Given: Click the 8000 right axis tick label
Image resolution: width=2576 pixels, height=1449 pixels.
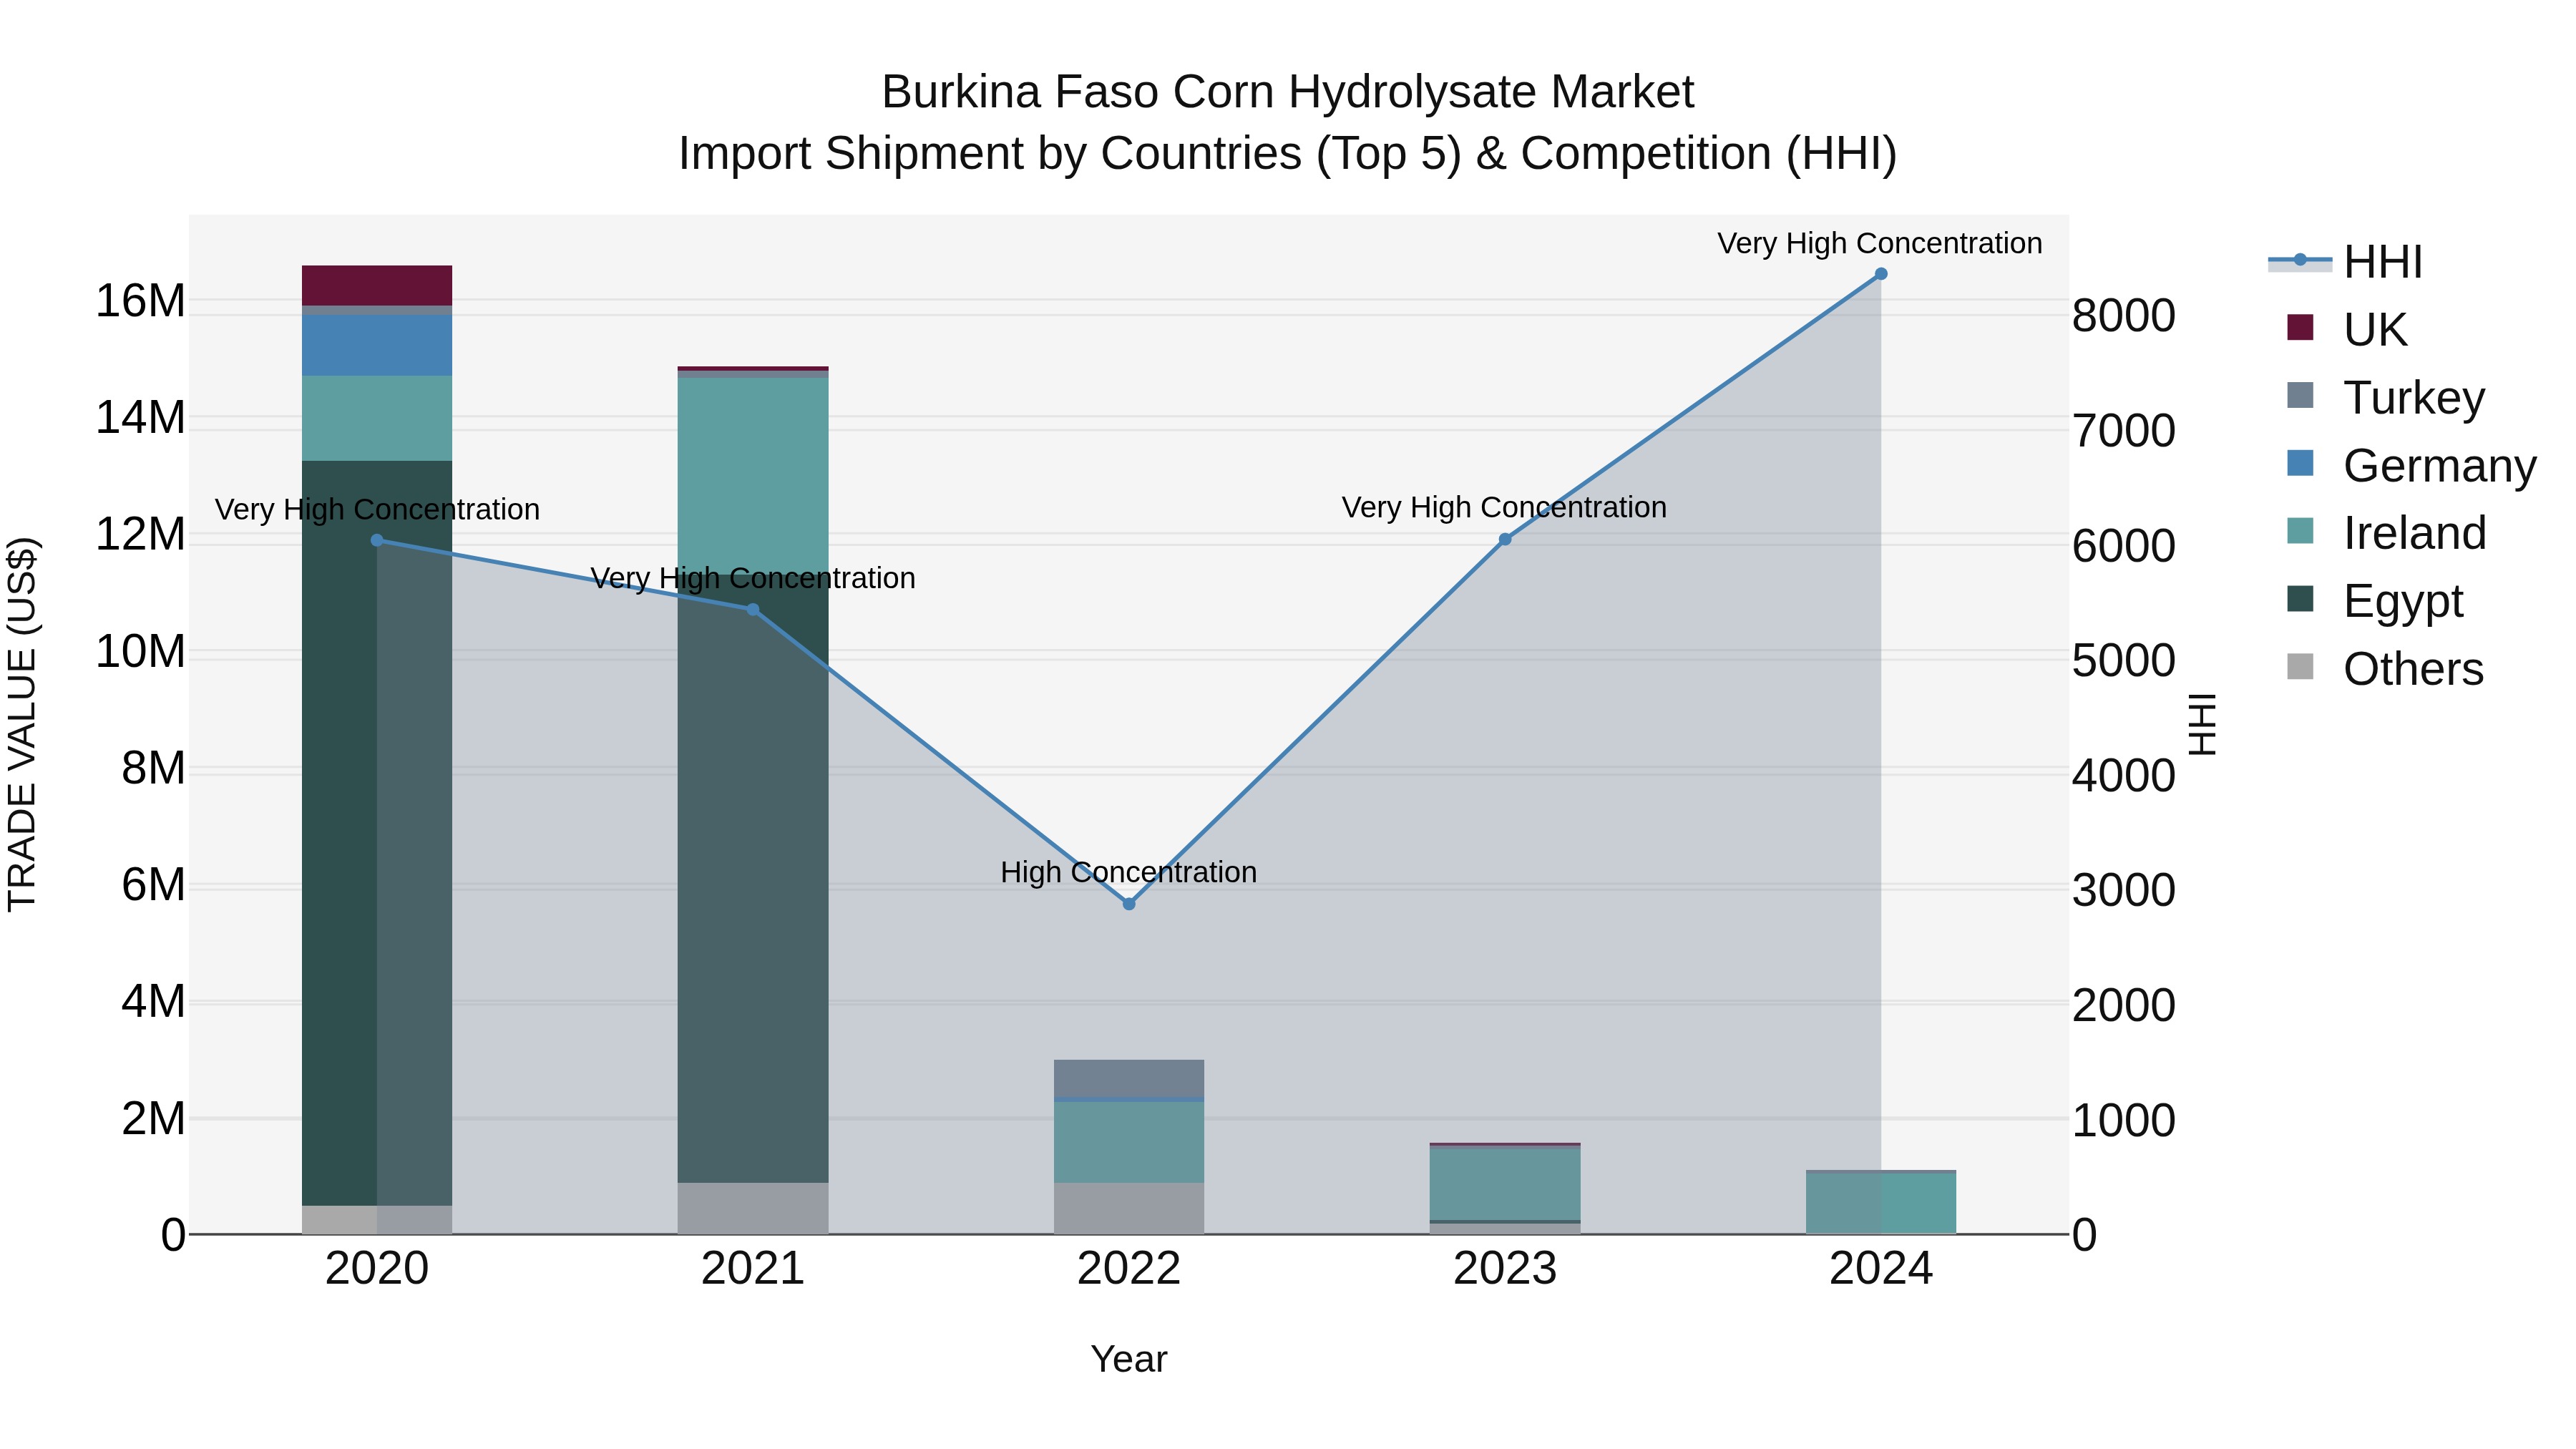Looking at the screenshot, I should (2123, 315).
